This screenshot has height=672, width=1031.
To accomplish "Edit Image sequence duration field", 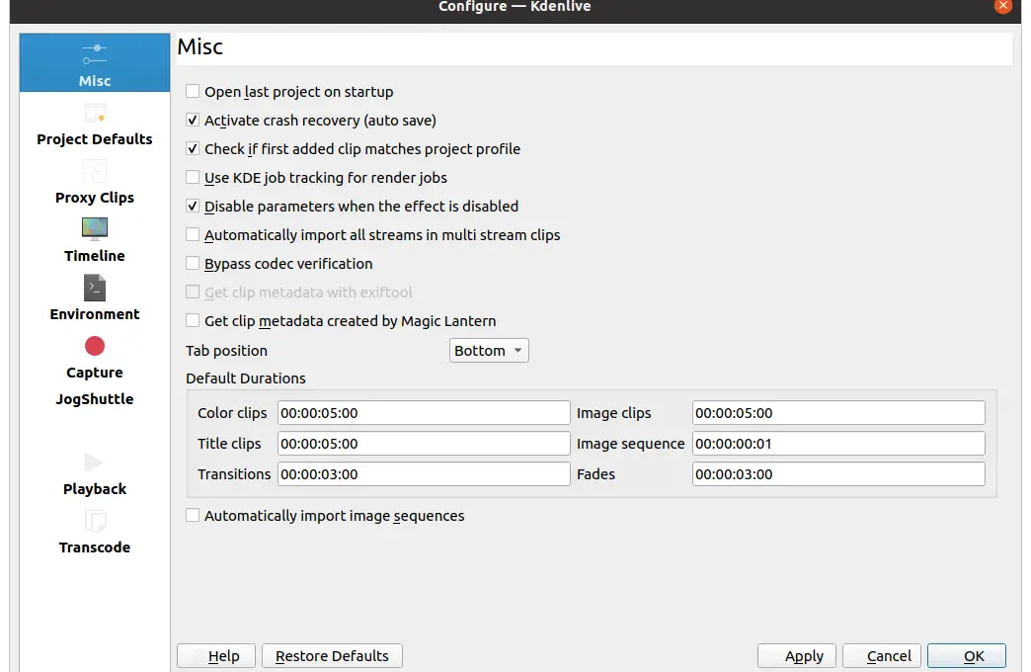I will [x=838, y=444].
